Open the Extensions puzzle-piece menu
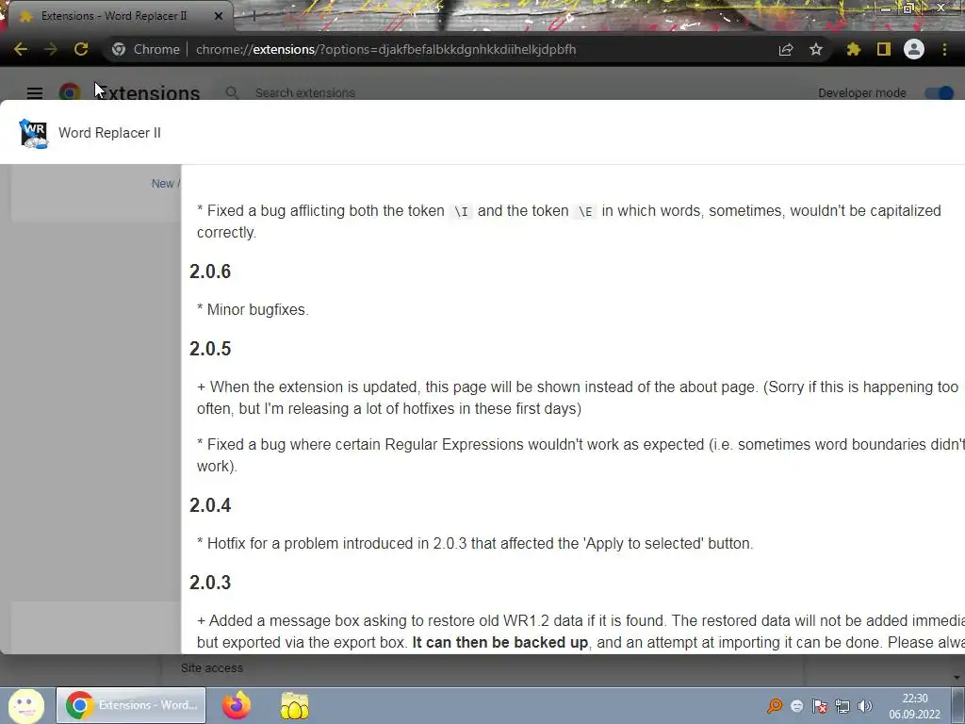Viewport: 965px width, 724px height. tap(853, 49)
